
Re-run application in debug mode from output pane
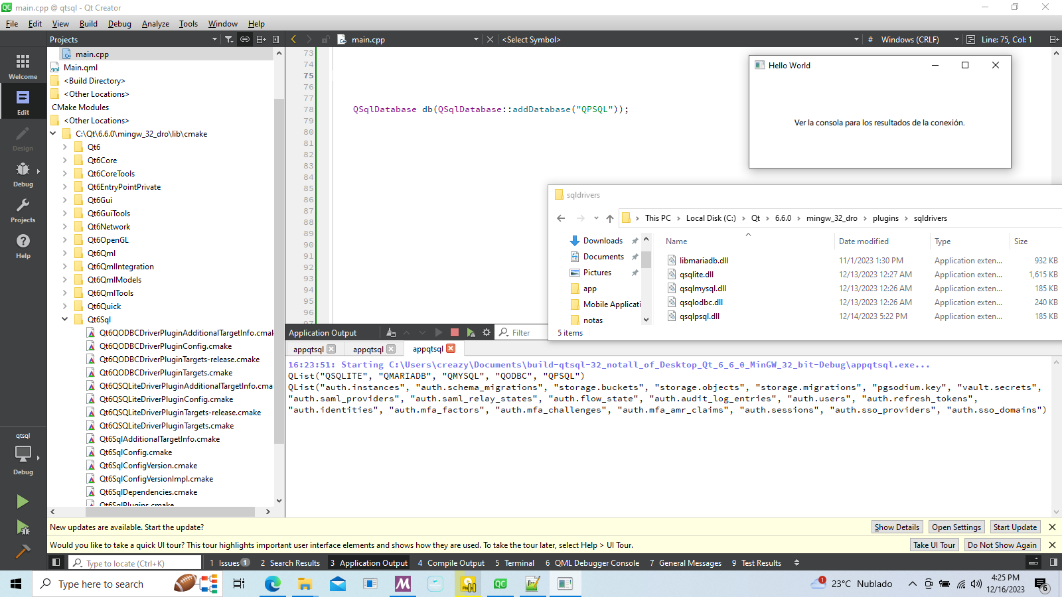coord(471,332)
